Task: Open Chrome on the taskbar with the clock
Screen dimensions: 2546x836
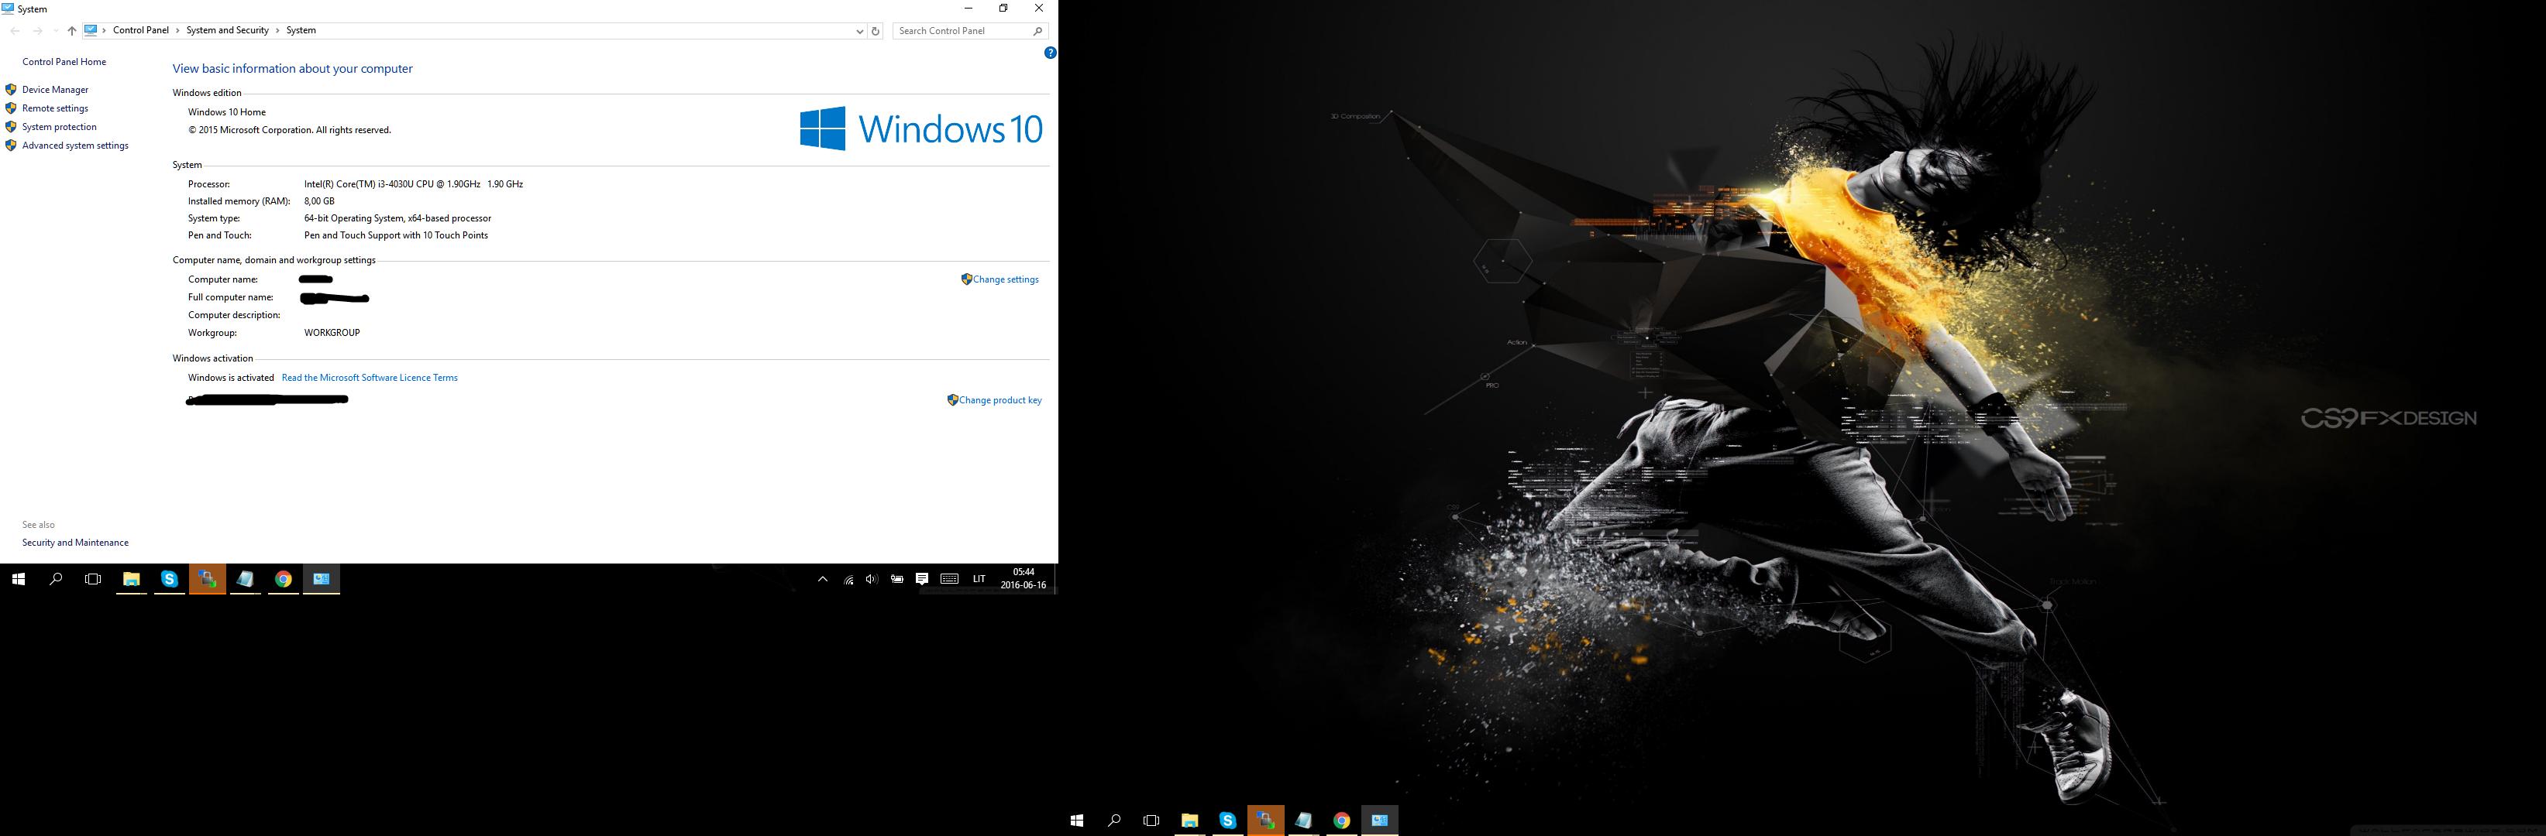Action: click(x=284, y=579)
